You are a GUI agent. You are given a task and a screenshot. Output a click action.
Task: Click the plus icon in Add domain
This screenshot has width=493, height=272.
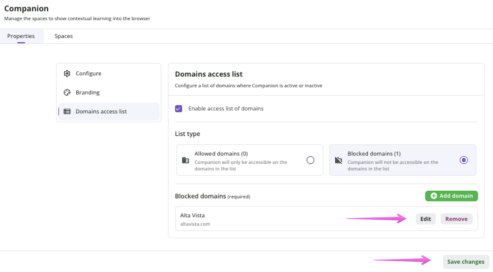click(x=434, y=196)
